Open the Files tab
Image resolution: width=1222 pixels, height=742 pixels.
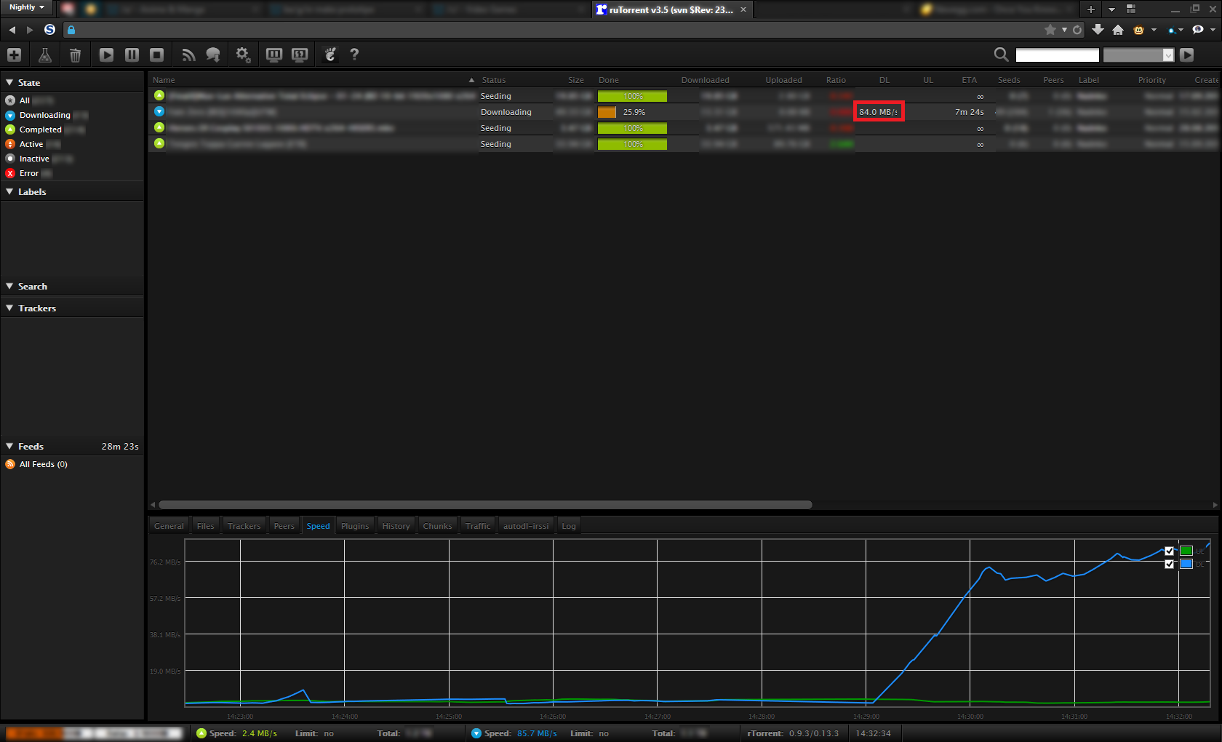pyautogui.click(x=206, y=526)
